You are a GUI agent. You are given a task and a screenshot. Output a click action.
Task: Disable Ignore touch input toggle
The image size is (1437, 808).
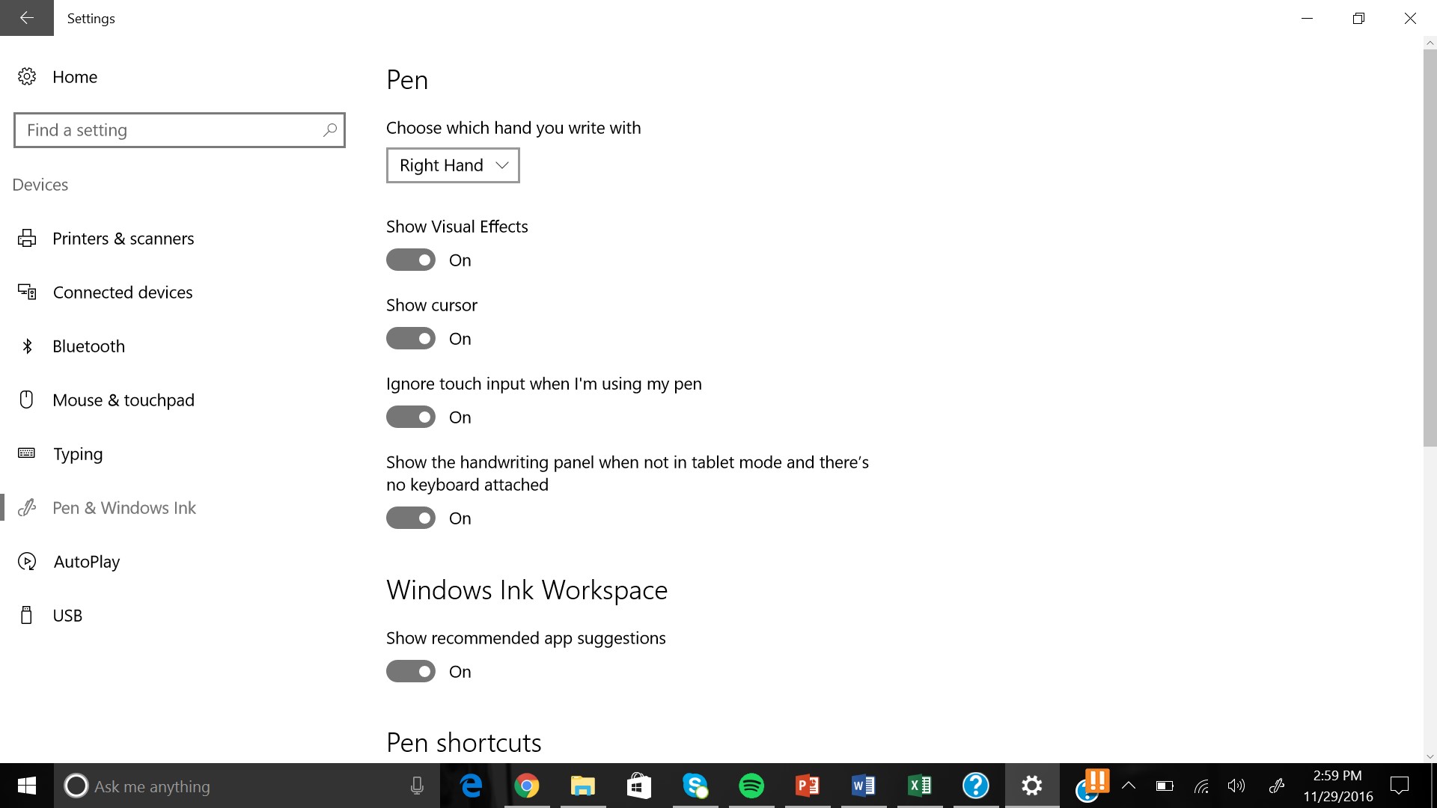(411, 417)
